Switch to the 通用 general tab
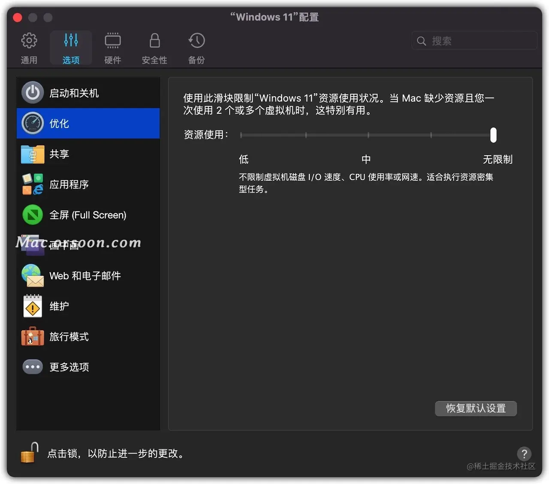549x484 pixels. click(29, 48)
